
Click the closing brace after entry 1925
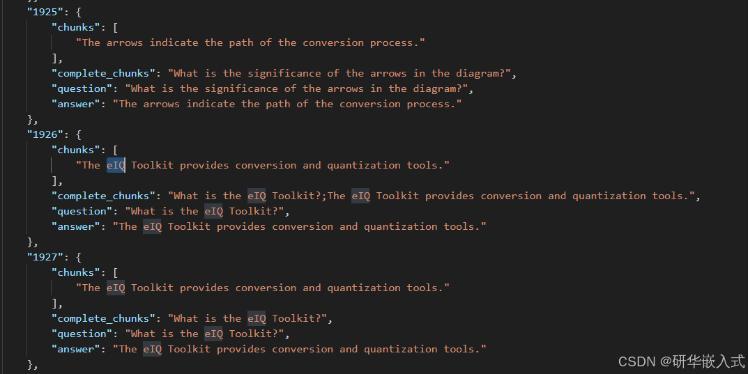click(x=33, y=119)
